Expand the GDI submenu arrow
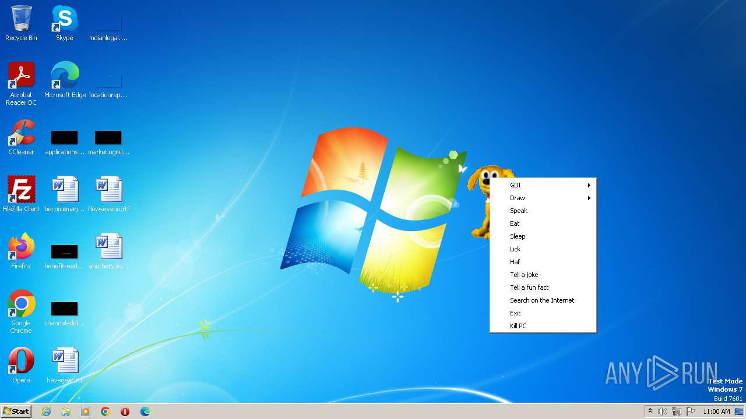 (589, 185)
